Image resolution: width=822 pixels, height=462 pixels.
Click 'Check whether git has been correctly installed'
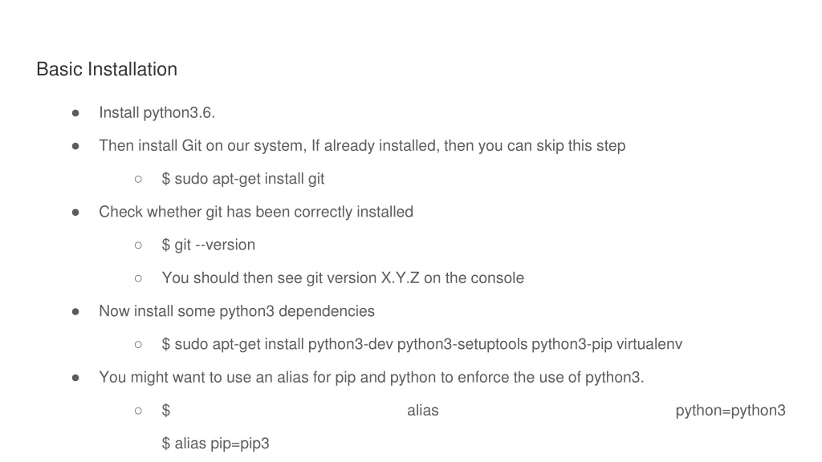(256, 212)
